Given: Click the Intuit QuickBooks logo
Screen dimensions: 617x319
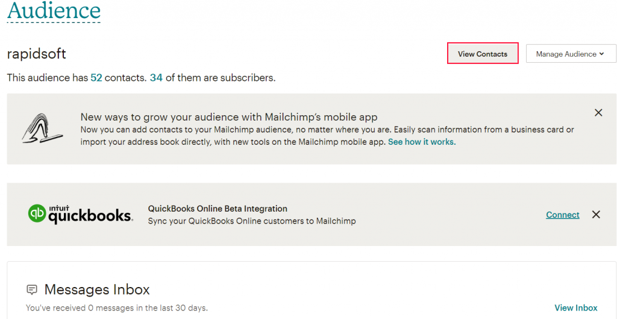Looking at the screenshot, I should [80, 214].
